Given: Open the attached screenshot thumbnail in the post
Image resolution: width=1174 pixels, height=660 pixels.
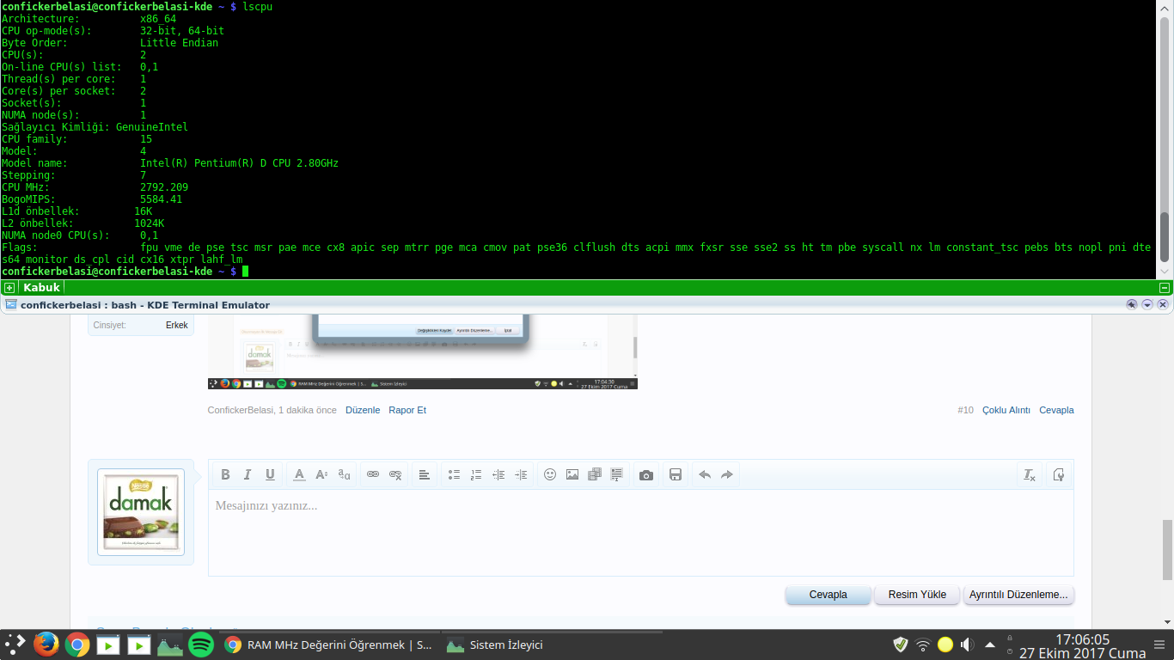Looking at the screenshot, I should pyautogui.click(x=423, y=351).
